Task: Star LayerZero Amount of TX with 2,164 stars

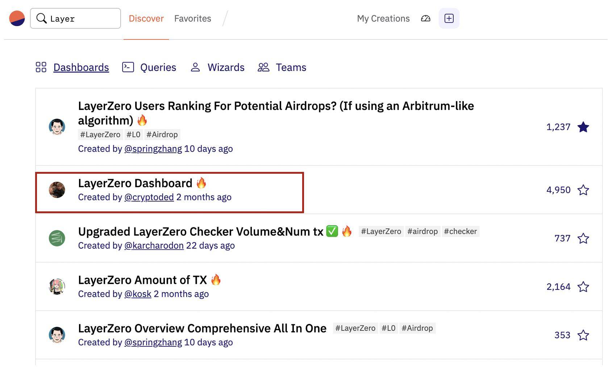Action: tap(583, 287)
